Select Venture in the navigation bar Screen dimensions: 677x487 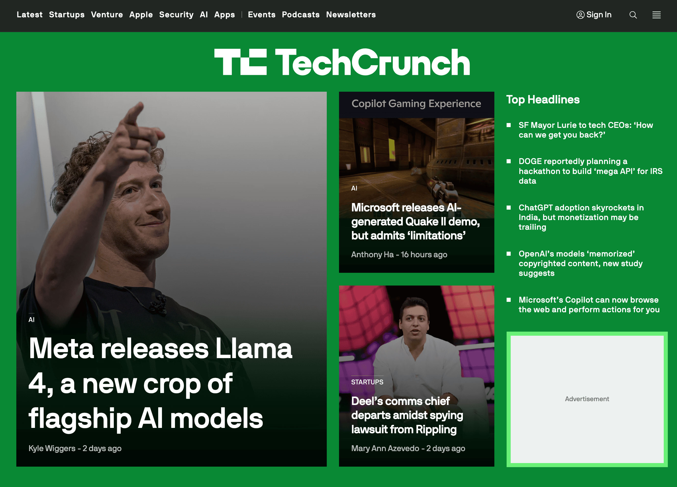click(x=107, y=15)
